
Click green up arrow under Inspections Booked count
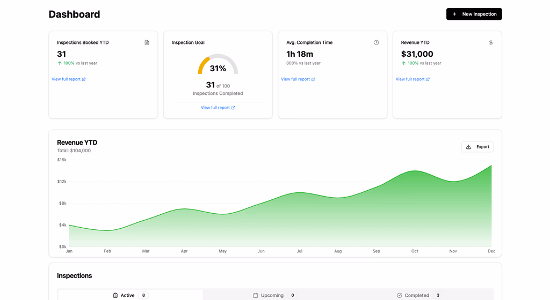click(x=60, y=63)
